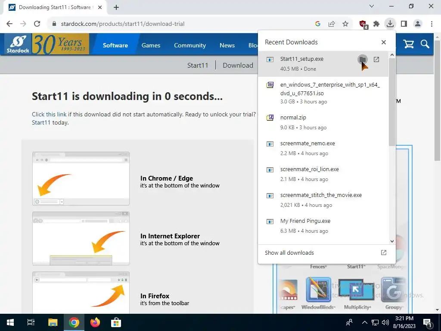Open the Community menu
The image size is (441, 331).
point(190,45)
